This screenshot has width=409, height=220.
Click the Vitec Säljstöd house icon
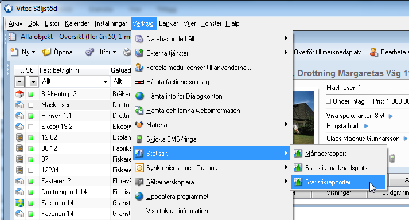tap(9, 9)
